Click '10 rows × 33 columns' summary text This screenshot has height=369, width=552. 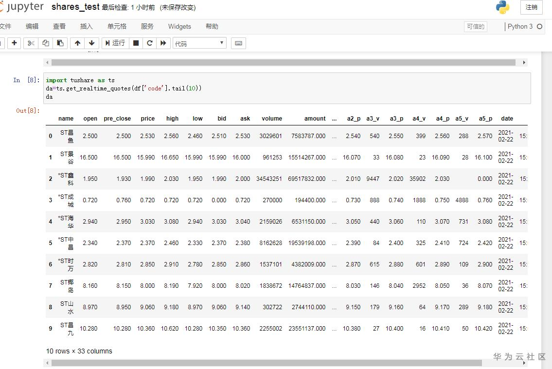[x=79, y=351]
